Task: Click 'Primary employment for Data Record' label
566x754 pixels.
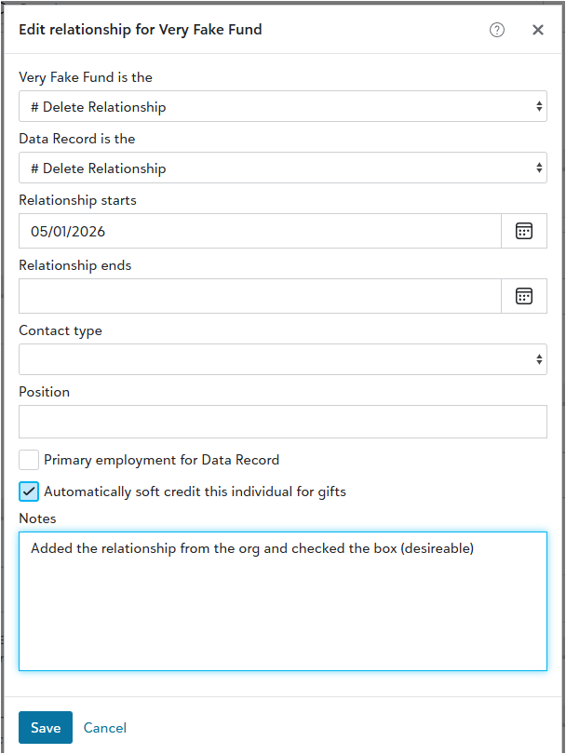Action: (x=162, y=460)
